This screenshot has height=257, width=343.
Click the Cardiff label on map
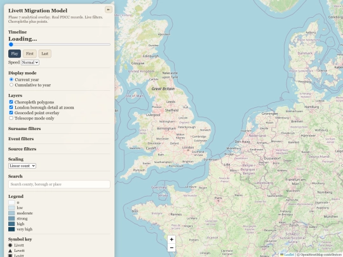click(x=151, y=148)
